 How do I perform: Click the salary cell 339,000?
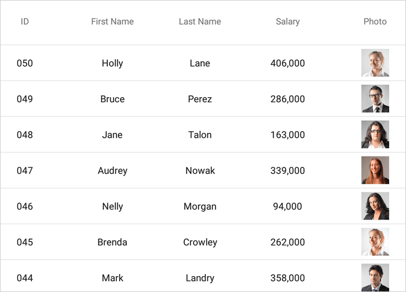click(287, 170)
